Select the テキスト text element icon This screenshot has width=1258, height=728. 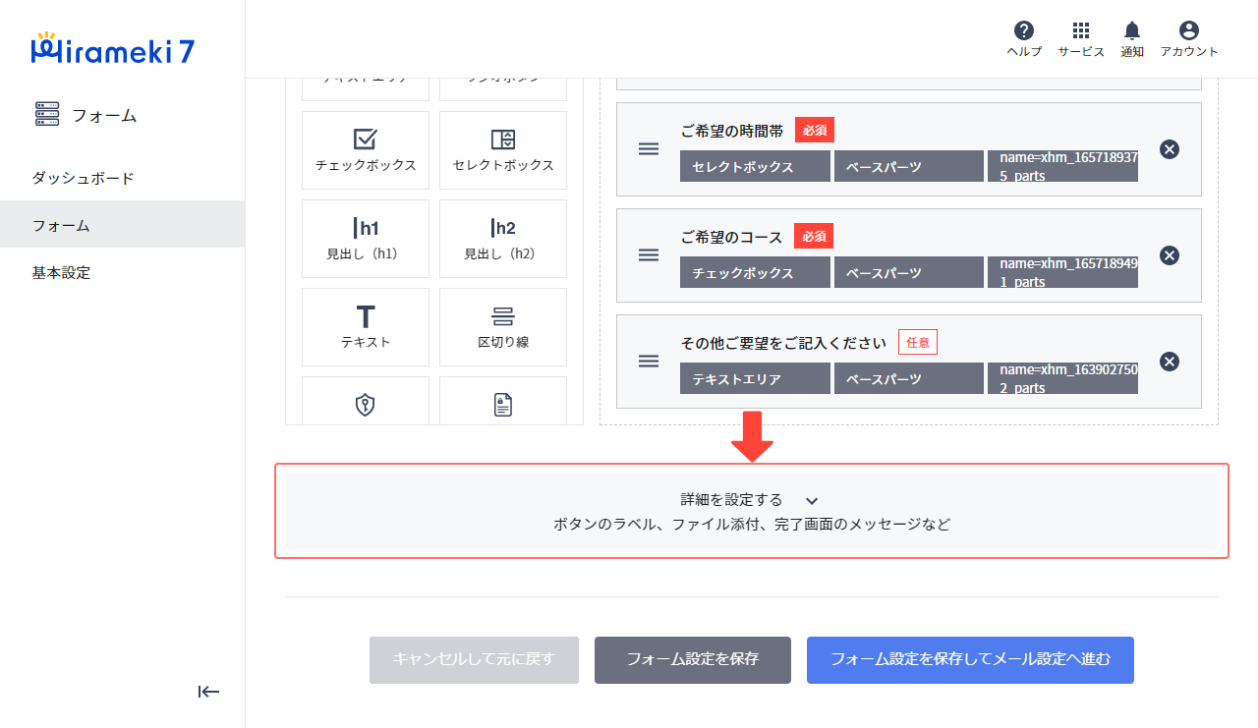pyautogui.click(x=365, y=326)
